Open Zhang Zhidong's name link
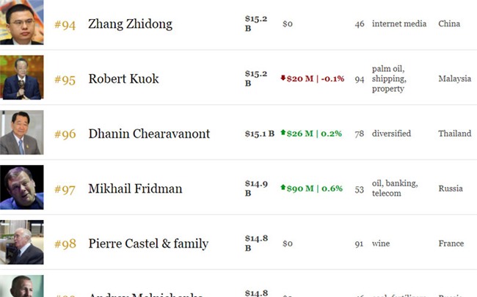Viewport: 477px width, 297px height. 130,24
